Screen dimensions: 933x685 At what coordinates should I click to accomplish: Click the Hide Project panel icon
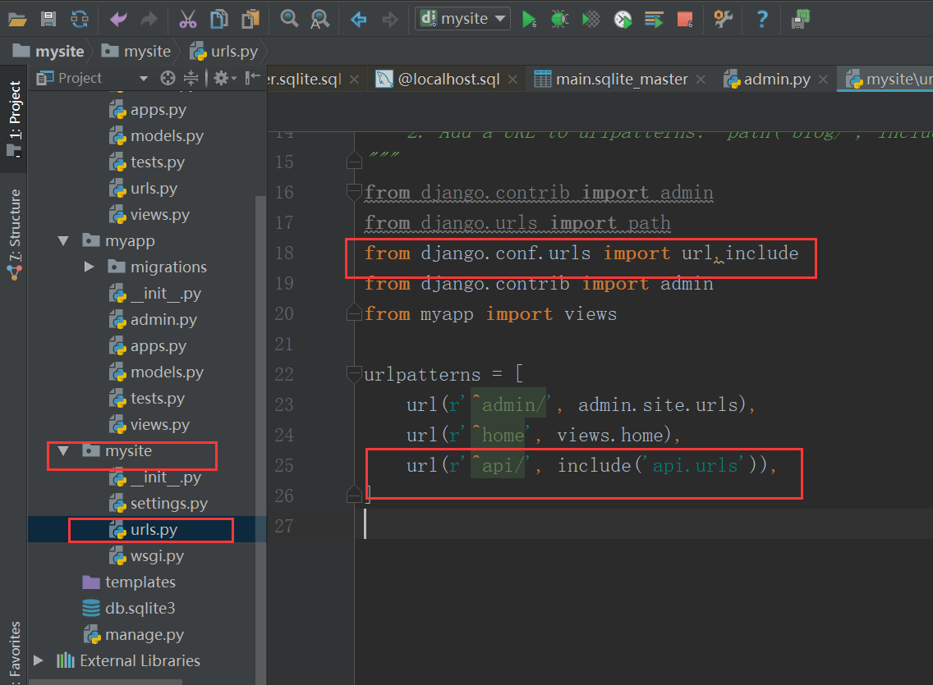coord(253,78)
